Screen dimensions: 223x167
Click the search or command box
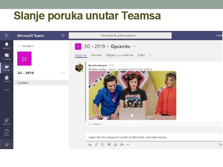tap(120, 36)
